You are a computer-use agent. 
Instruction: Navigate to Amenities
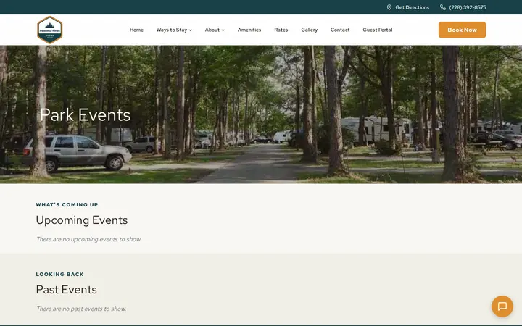tap(249, 30)
